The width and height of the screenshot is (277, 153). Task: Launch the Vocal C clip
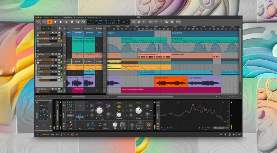(73, 77)
